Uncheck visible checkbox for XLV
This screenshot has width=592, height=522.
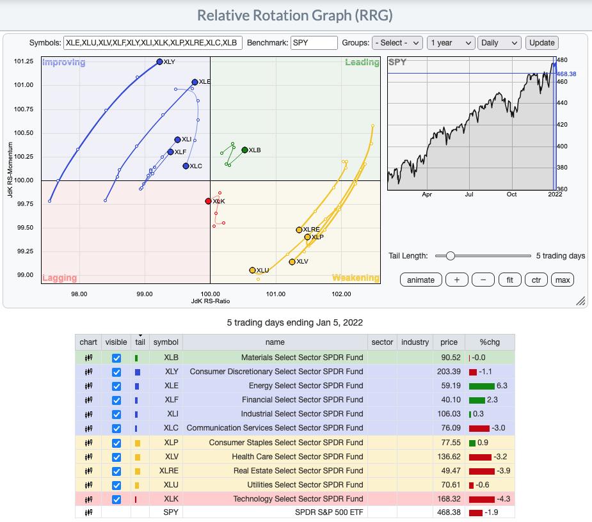click(x=116, y=457)
